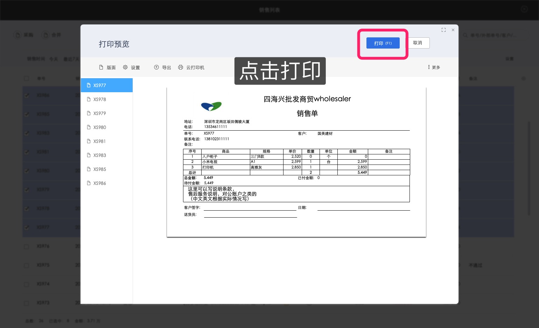Click the contact phone 138102311111
The width and height of the screenshot is (539, 328).
(x=217, y=139)
